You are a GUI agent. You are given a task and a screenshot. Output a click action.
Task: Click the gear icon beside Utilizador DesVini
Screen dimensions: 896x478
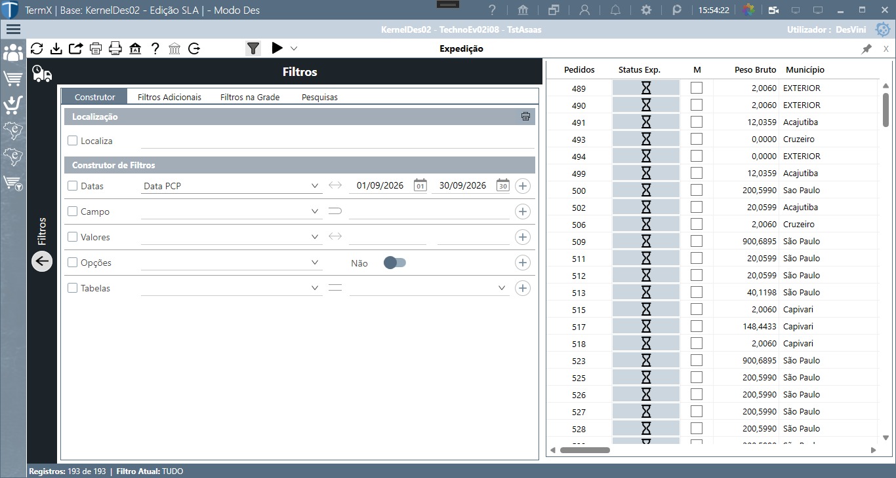pos(884,29)
